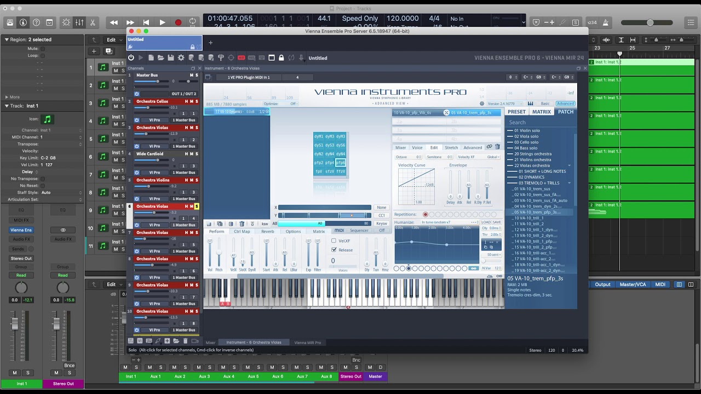Mute the Master Bus channel

pos(191,75)
